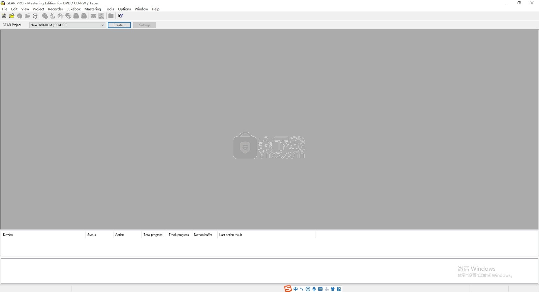Open the Recorder menu
Screen dimensions: 539x292
[x=56, y=9]
